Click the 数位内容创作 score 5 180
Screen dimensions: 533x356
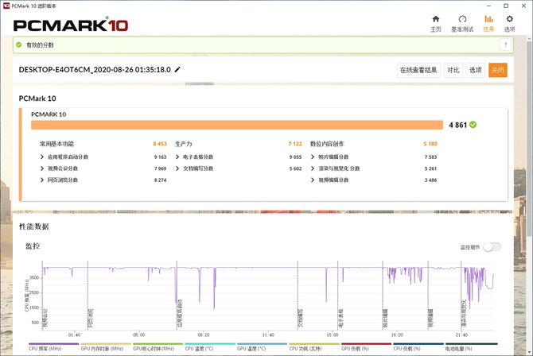tap(430, 144)
